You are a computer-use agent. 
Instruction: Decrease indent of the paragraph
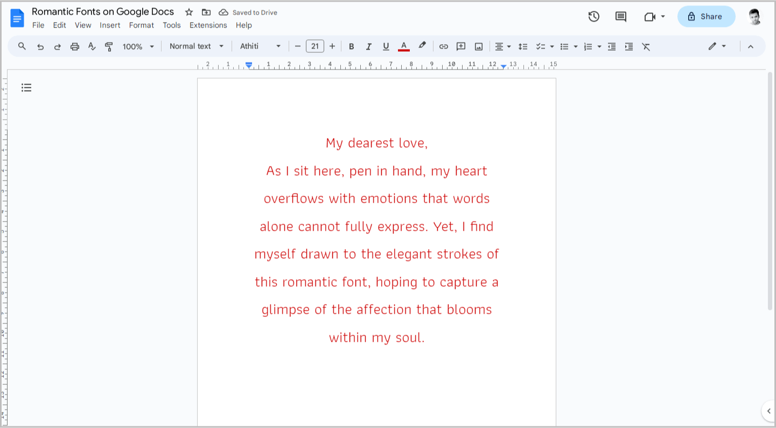click(x=612, y=46)
